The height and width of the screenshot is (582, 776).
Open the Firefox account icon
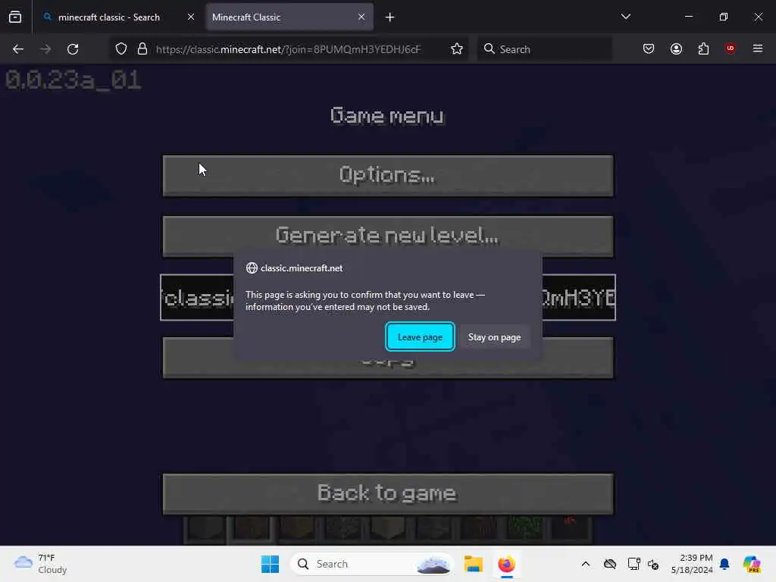click(x=676, y=48)
